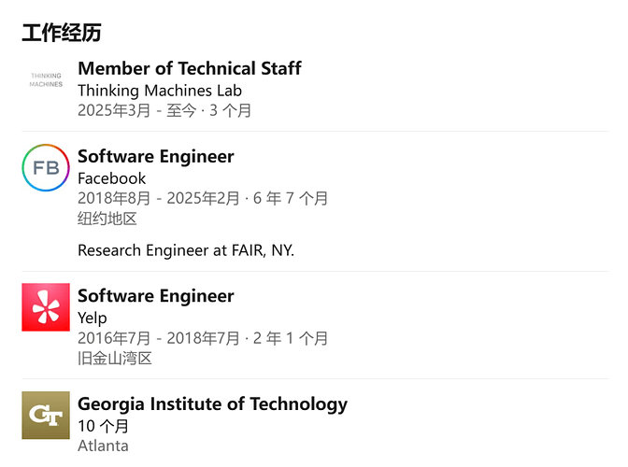Click the 10 个月 duration under Georgia Tech

pyautogui.click(x=103, y=426)
